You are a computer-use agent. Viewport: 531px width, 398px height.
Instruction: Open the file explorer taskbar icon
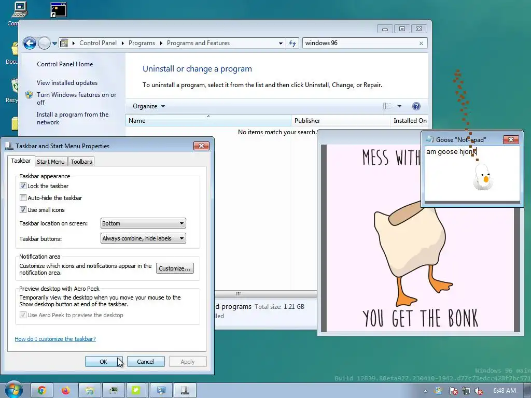[89, 391]
